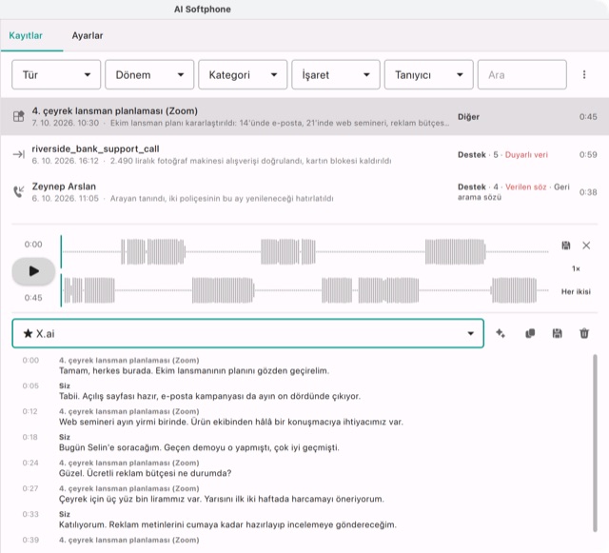Jump to transcript timestamp 0:24
This screenshot has width=609, height=553.
point(30,463)
